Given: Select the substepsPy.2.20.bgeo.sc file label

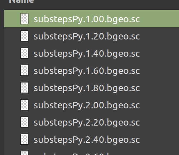Looking at the screenshot, I should (87, 123).
